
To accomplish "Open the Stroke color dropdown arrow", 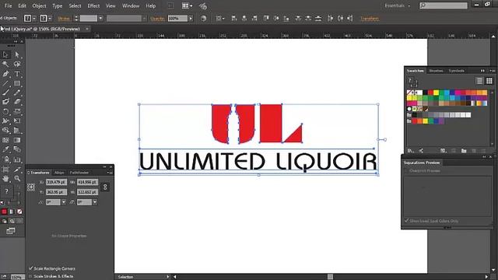I will tap(50, 19).
